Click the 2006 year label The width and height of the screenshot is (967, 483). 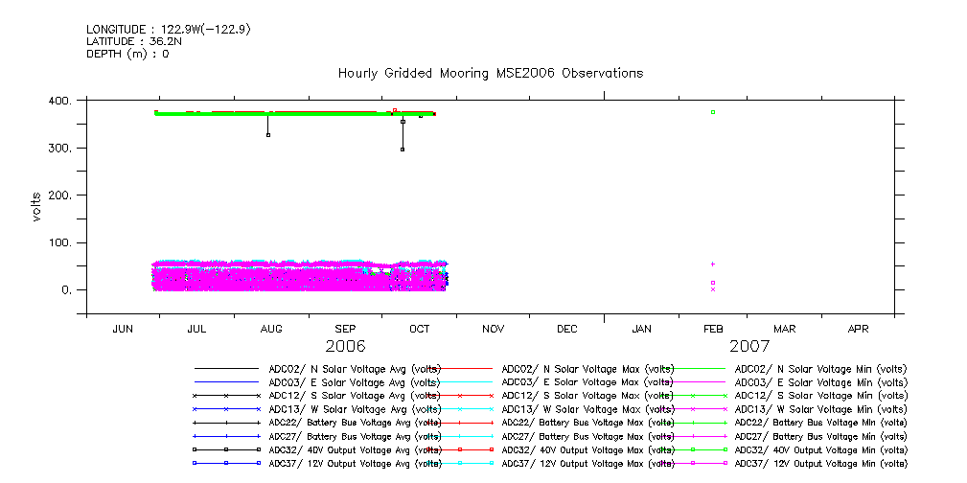(x=345, y=346)
